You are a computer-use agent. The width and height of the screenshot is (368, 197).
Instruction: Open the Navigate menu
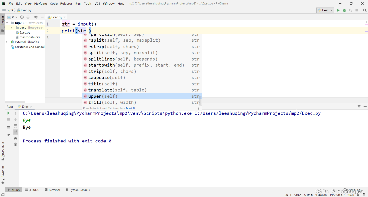tap(41, 3)
